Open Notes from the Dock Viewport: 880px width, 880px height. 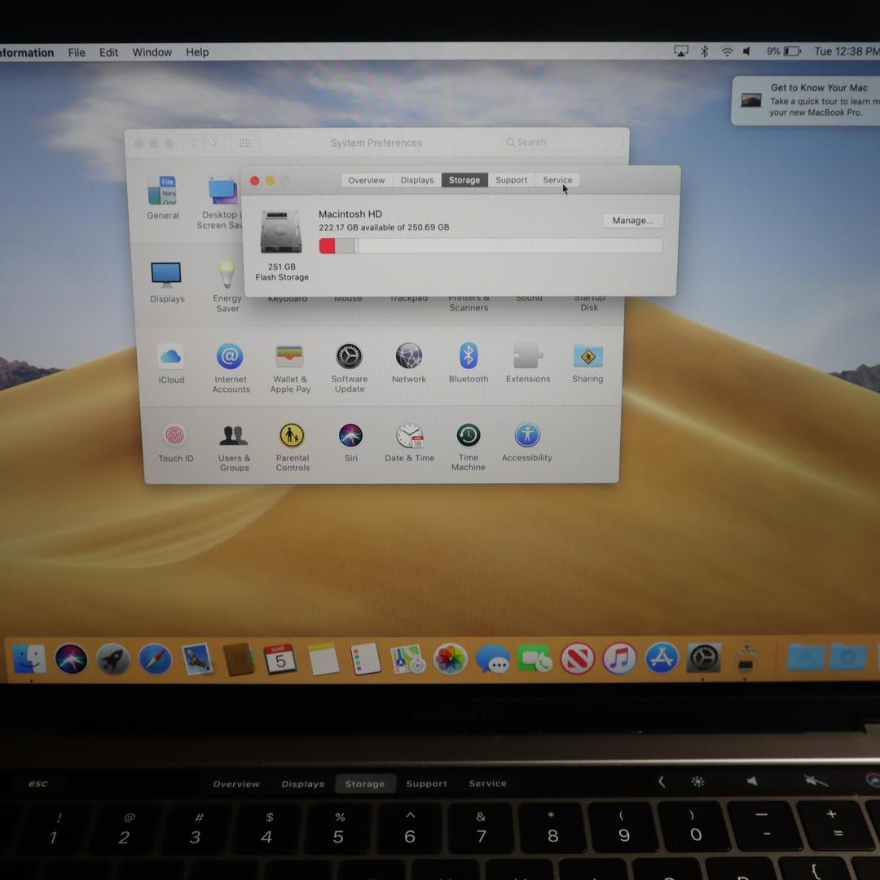click(323, 659)
